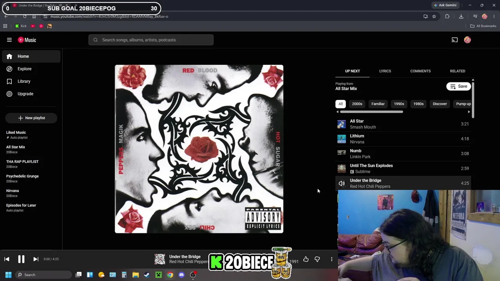The width and height of the screenshot is (500, 281).
Task: Click the Cast to device icon
Action: click(455, 40)
